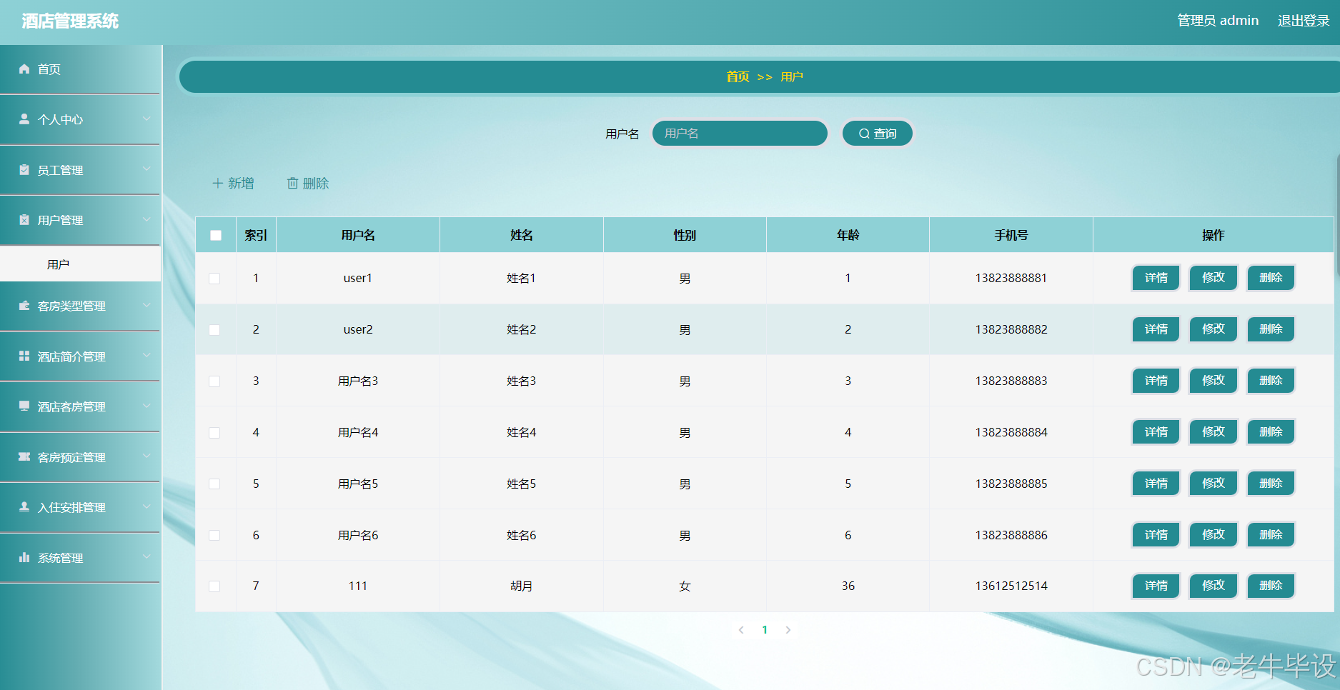Image resolution: width=1340 pixels, height=690 pixels.
Task: Expand the 个人中心 menu chevron
Action: 147,119
